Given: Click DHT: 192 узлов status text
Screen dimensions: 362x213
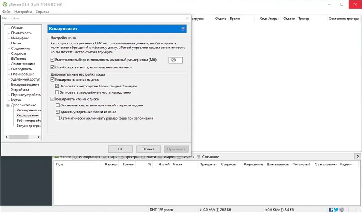Looking at the screenshot, I should (161, 210).
